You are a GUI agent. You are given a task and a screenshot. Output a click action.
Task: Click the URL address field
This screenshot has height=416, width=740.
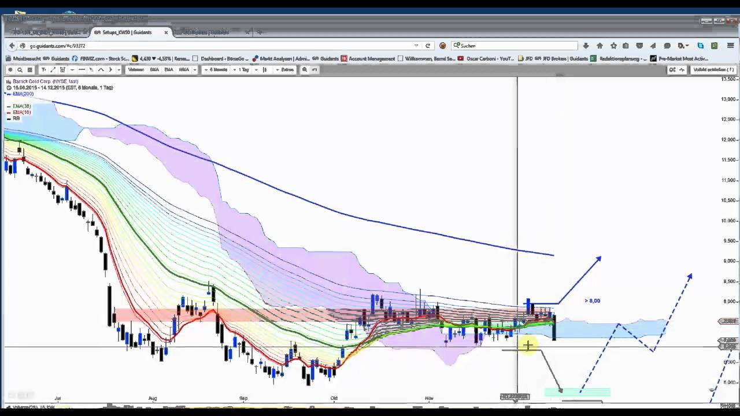coord(220,46)
